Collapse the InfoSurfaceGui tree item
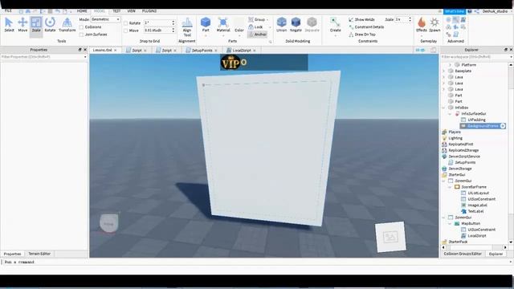Image resolution: width=514 pixels, height=289 pixels. tap(450, 114)
